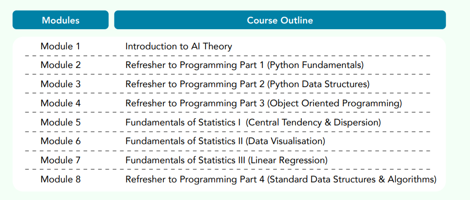Click the Modules header

[x=60, y=20]
